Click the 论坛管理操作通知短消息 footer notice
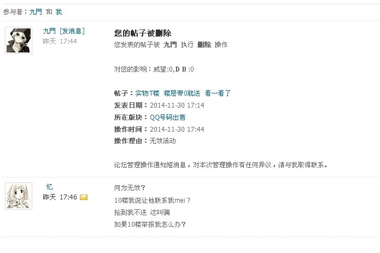 pyautogui.click(x=221, y=165)
